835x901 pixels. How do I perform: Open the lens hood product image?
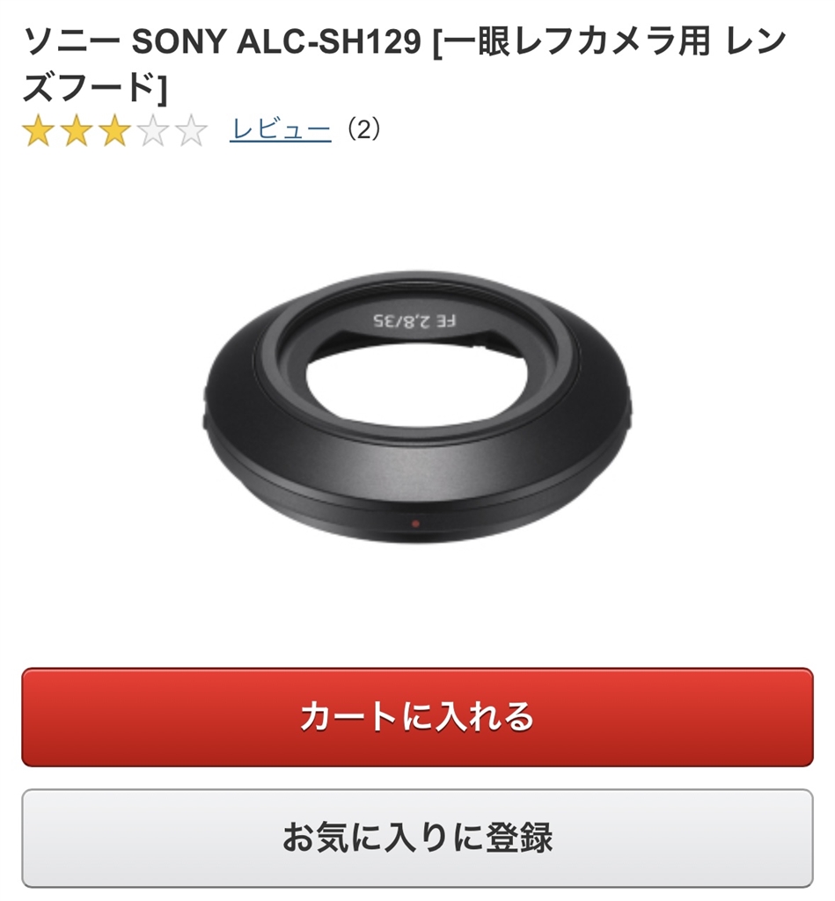(417, 407)
